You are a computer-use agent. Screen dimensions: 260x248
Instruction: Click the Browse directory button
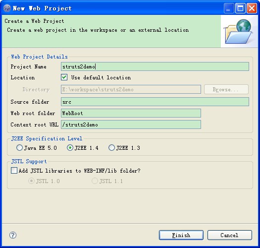[x=226, y=89]
